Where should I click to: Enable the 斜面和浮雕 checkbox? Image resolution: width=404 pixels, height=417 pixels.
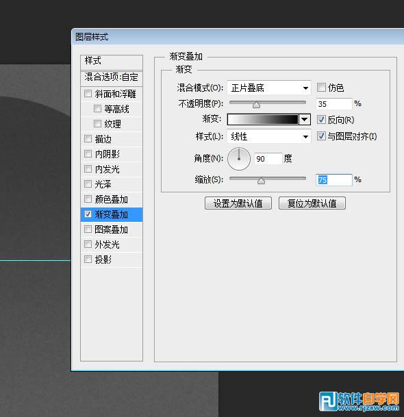tap(88, 94)
